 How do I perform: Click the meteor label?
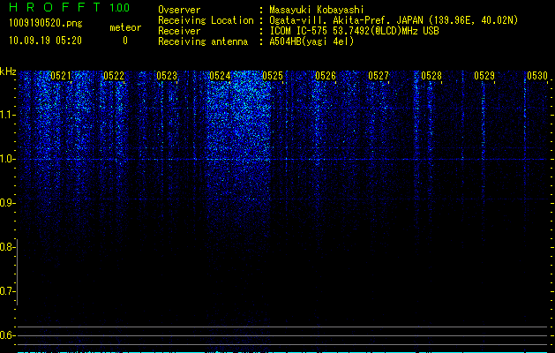click(125, 27)
